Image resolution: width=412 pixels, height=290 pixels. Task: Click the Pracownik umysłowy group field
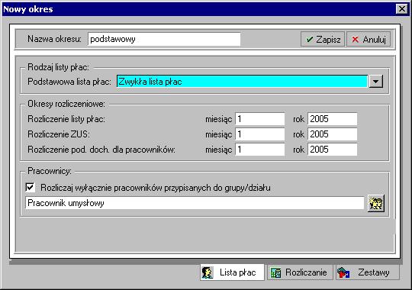pos(195,203)
